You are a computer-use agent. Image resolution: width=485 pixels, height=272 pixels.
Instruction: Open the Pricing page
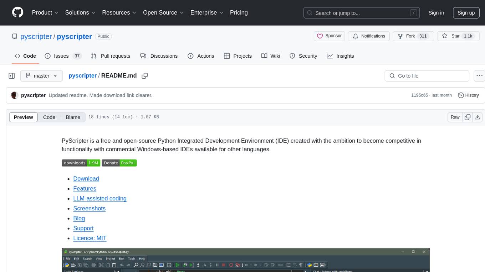click(239, 12)
